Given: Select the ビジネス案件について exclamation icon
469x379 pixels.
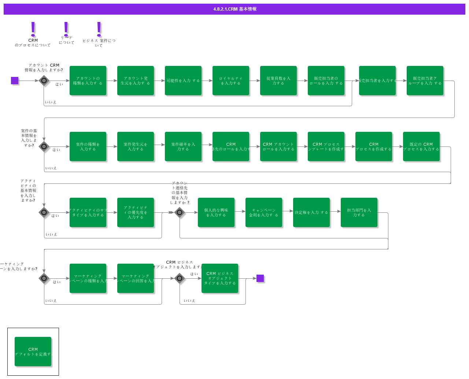Looking at the screenshot, I should point(99,29).
